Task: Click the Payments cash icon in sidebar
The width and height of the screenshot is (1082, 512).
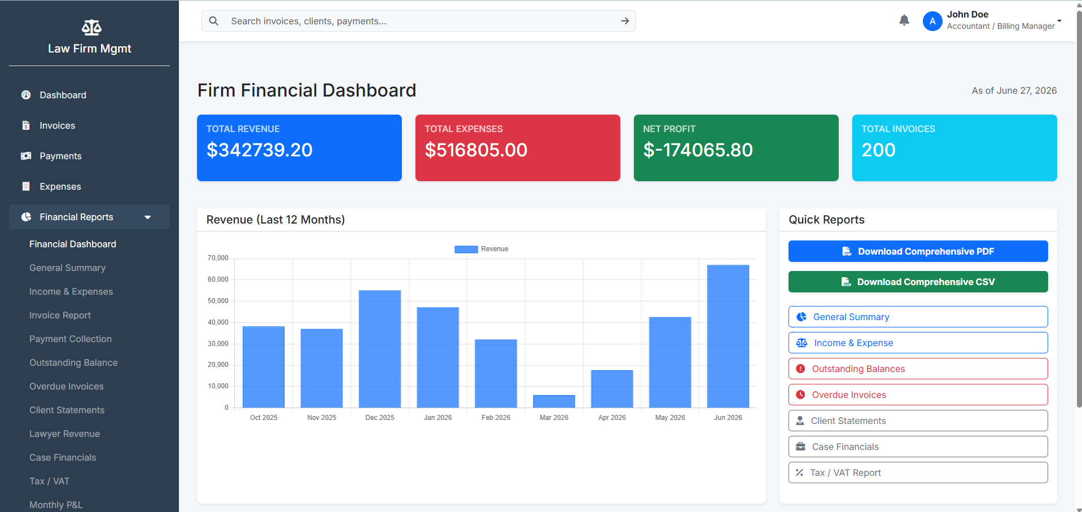Action: click(x=26, y=156)
